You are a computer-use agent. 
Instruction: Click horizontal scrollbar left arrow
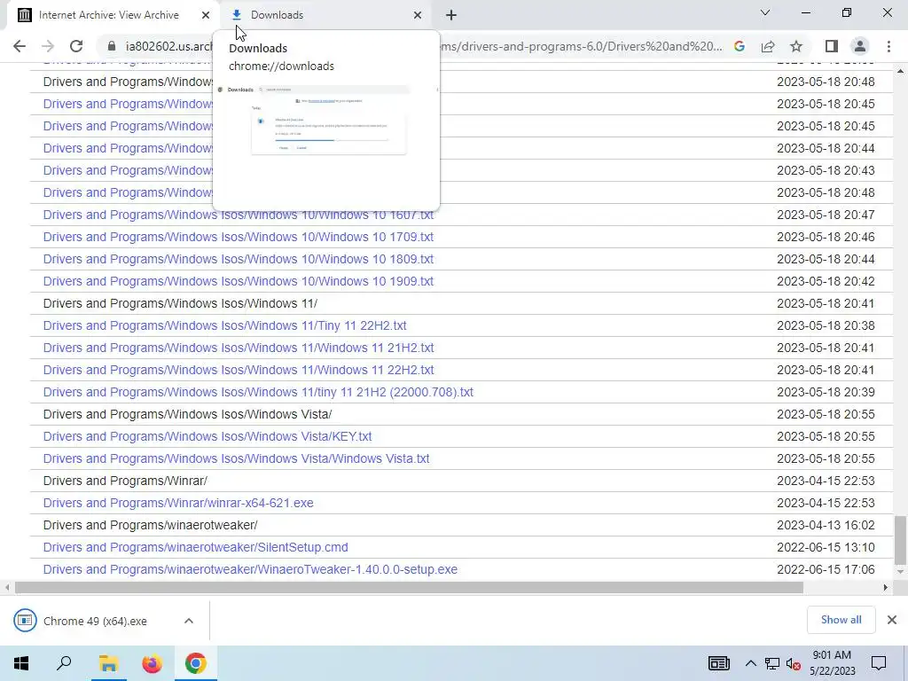pos(7,587)
